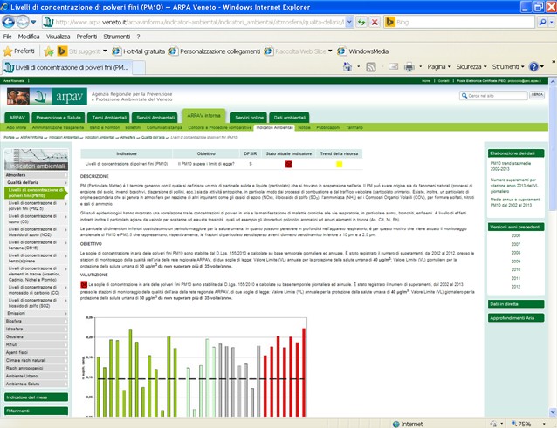557x428 pixels.
Task: Click the HotMail gratuita favorites link
Action: 142,51
